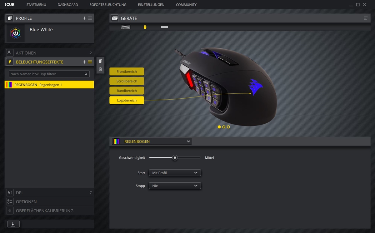Select the Logobereich lighting zone
The height and width of the screenshot is (233, 375).
tap(127, 100)
